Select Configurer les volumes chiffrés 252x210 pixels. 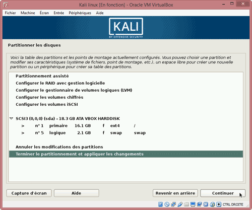pyautogui.click(x=126, y=97)
